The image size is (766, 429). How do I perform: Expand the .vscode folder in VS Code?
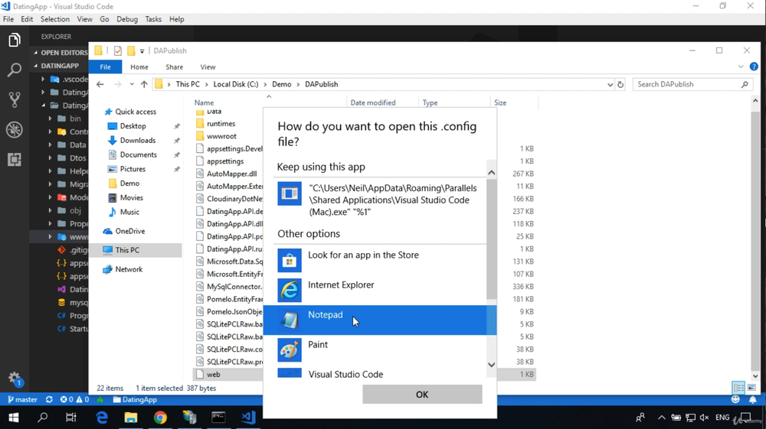(43, 79)
